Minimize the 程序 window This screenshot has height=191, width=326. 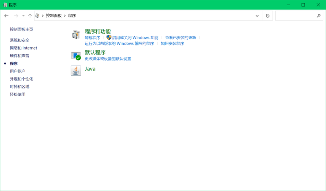[x=288, y=5]
